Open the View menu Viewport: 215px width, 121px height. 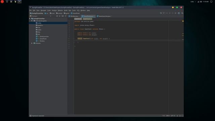coord(38,10)
